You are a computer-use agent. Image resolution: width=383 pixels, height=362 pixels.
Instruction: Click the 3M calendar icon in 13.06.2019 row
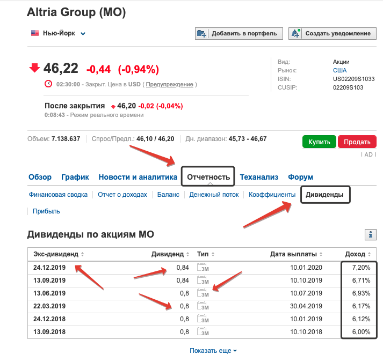point(203,293)
